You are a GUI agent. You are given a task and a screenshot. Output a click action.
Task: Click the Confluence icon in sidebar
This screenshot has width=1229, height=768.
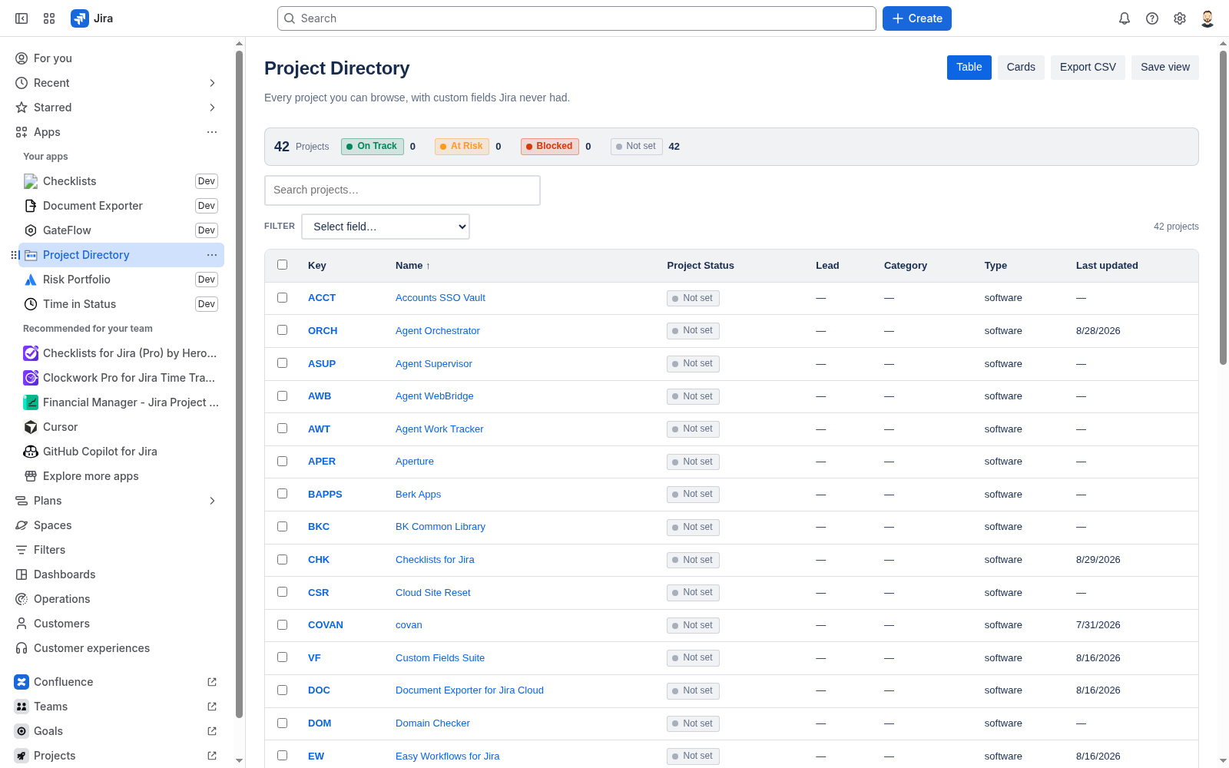(x=22, y=682)
